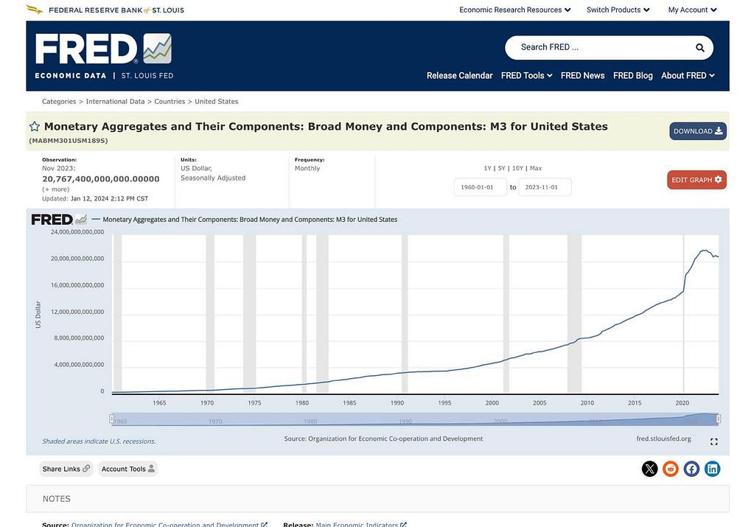Expand Economic Research Resources menu
Image resolution: width=737 pixels, height=527 pixels.
click(515, 10)
